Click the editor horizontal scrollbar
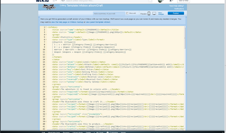The image size is (226, 133). click(101, 130)
